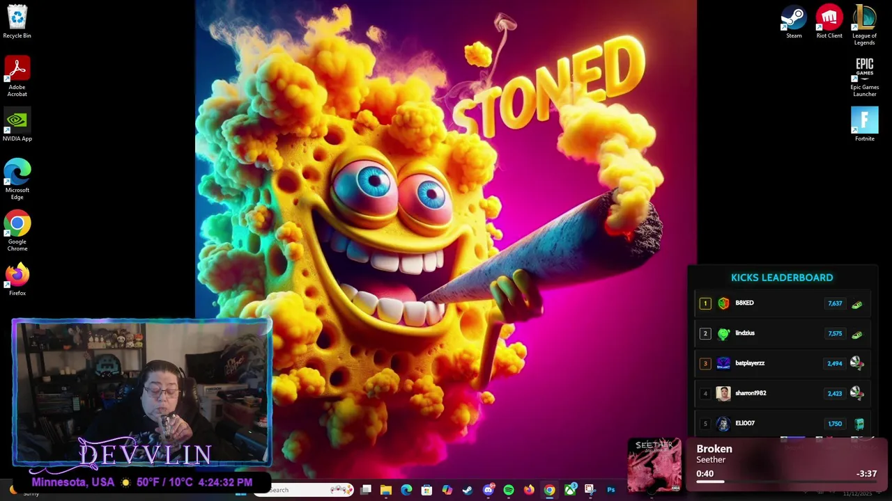Open File Explorer from the taskbar
The image size is (892, 501).
pos(386,490)
